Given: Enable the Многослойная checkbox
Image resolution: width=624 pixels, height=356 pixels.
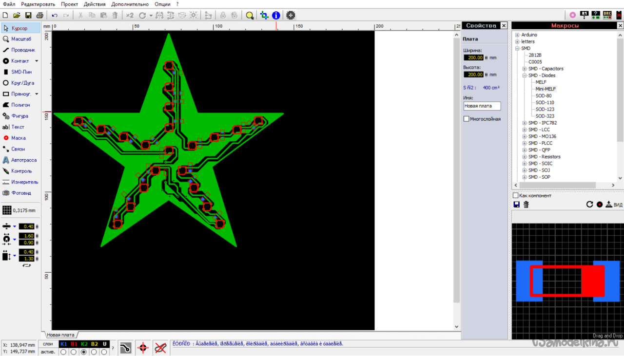Looking at the screenshot, I should (467, 119).
